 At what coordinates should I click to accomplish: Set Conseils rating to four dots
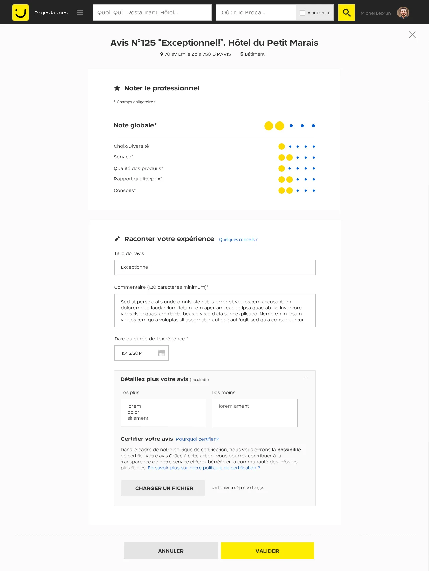(x=305, y=190)
